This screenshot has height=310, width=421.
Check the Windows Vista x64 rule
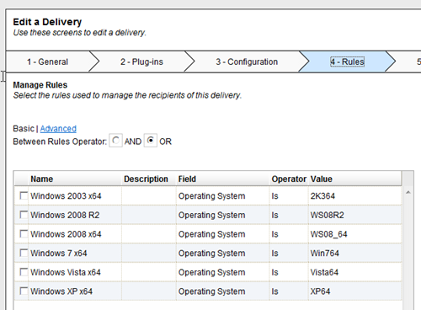coord(24,272)
